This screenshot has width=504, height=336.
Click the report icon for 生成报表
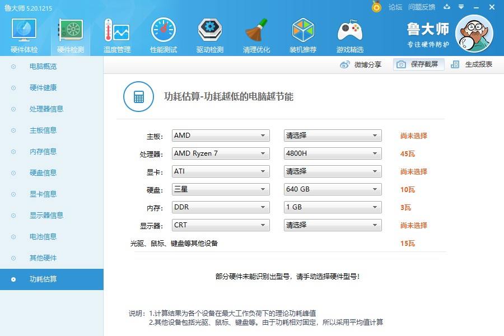coord(455,64)
